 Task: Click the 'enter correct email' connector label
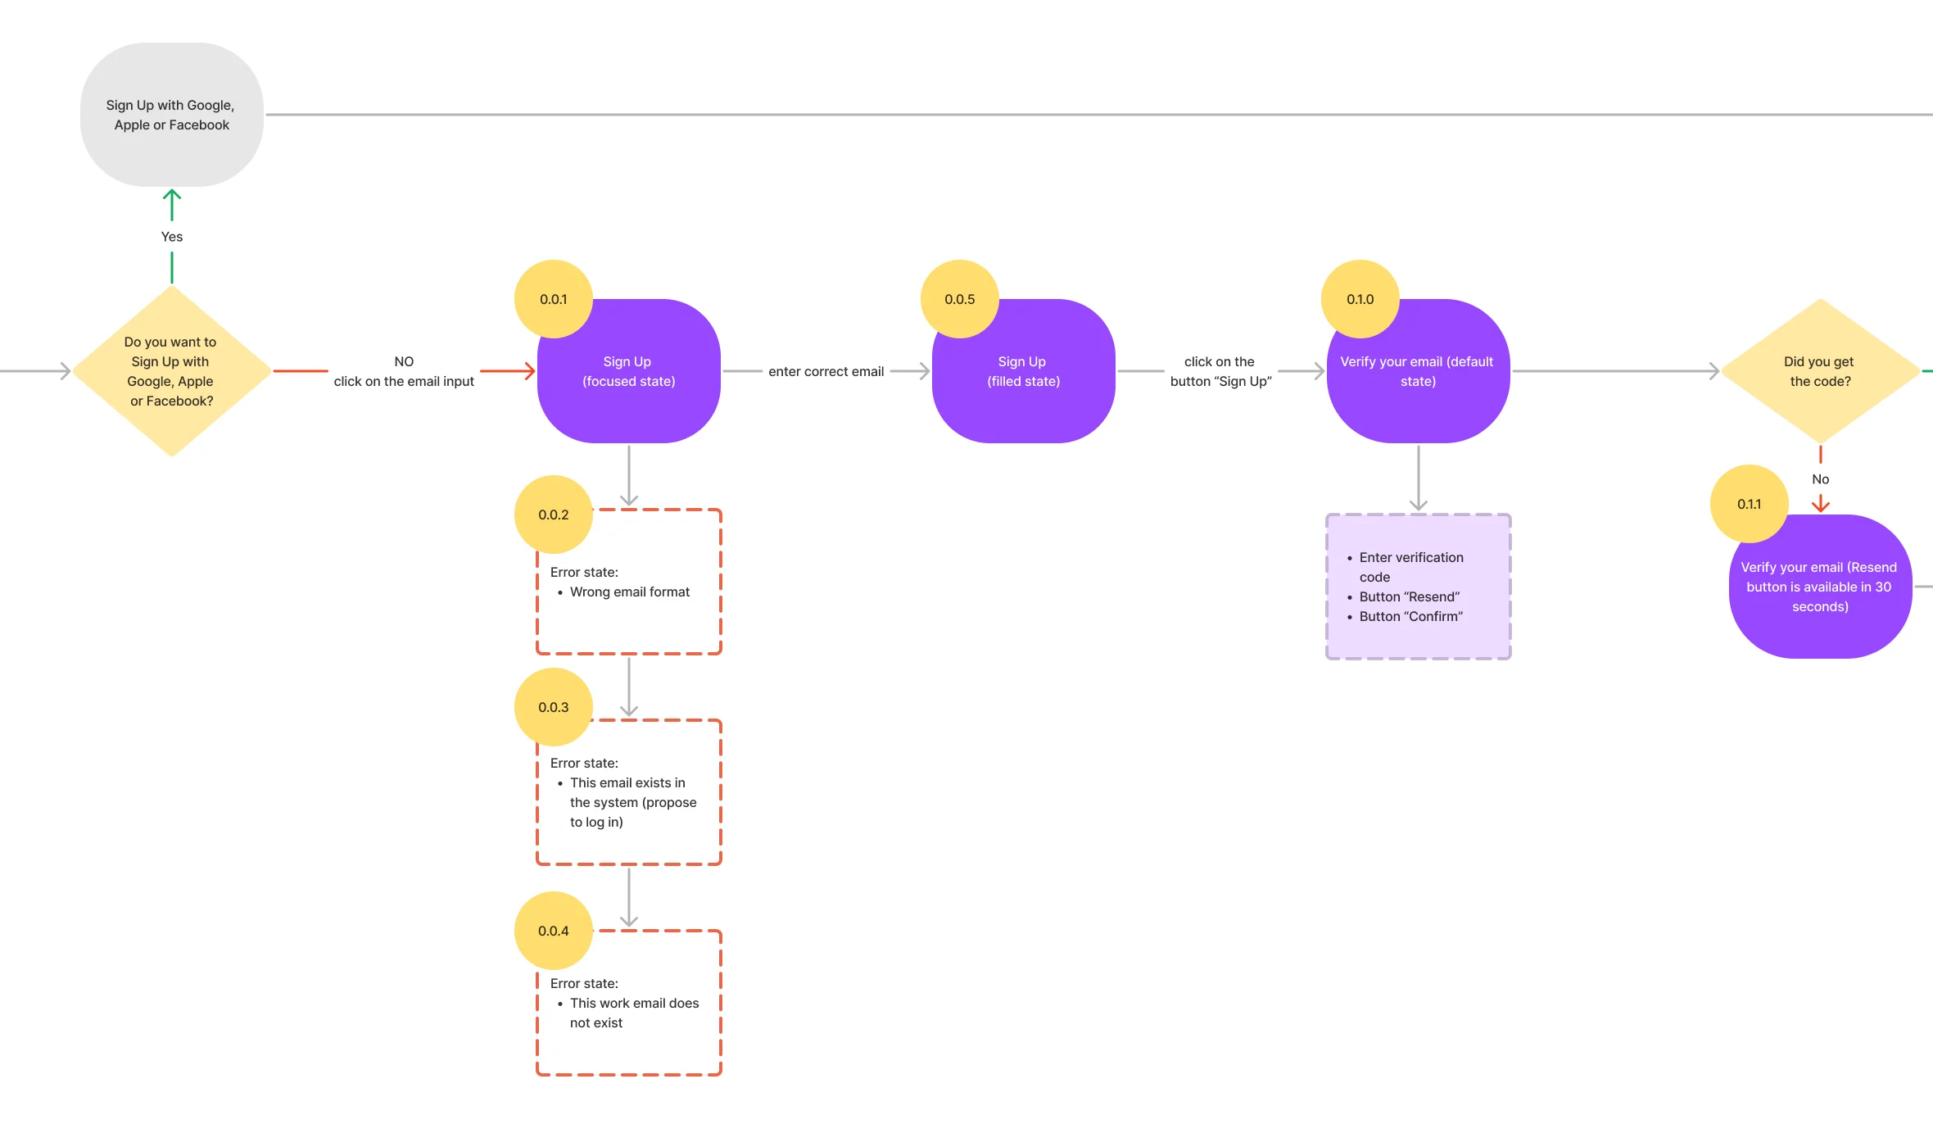[x=826, y=371]
